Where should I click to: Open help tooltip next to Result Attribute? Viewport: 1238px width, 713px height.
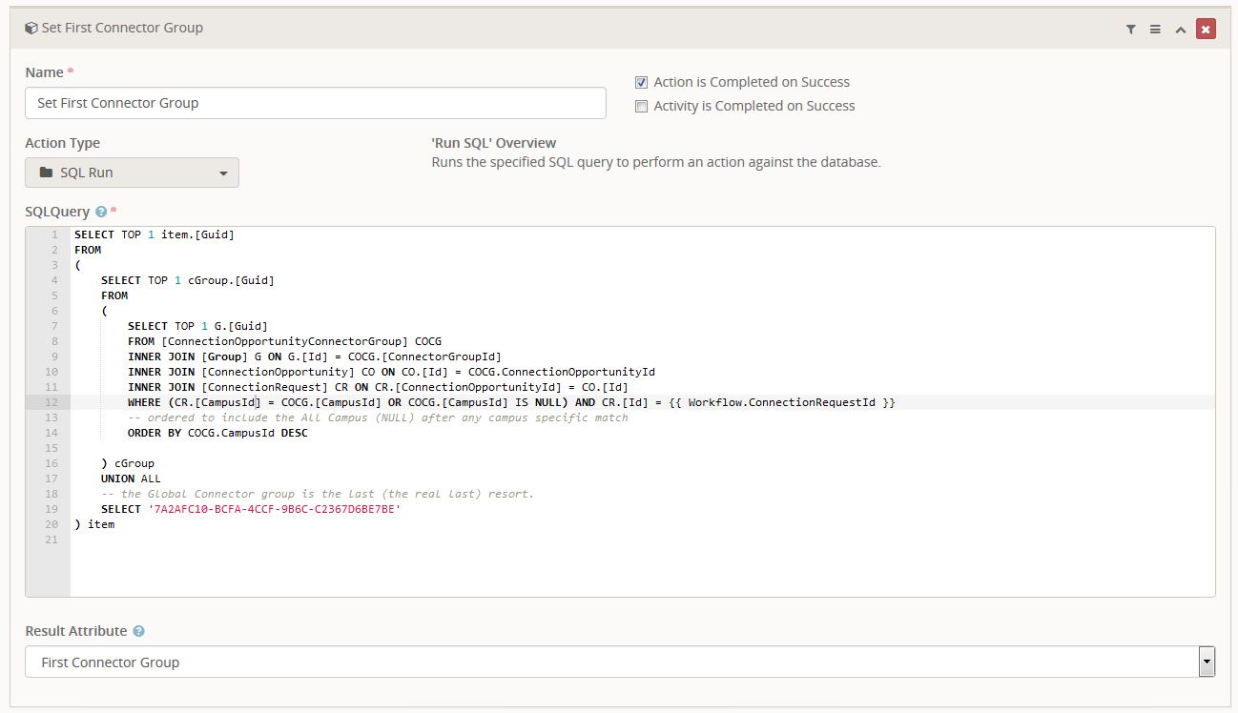pos(139,631)
